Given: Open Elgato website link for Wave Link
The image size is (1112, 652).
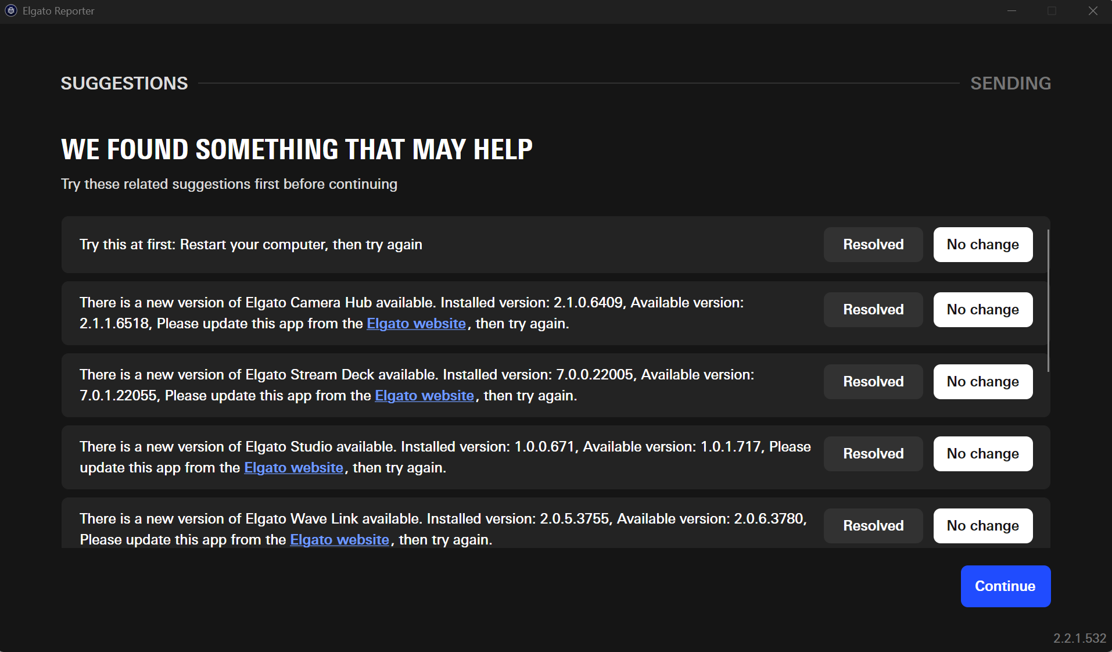Looking at the screenshot, I should coord(339,540).
